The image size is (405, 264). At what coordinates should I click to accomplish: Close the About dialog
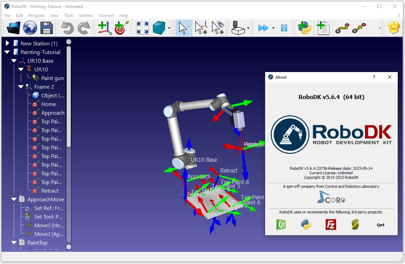390,77
